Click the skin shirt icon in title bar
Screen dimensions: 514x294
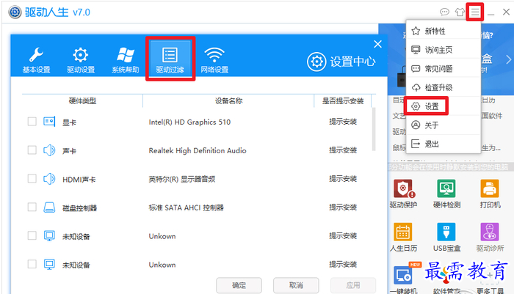(460, 12)
